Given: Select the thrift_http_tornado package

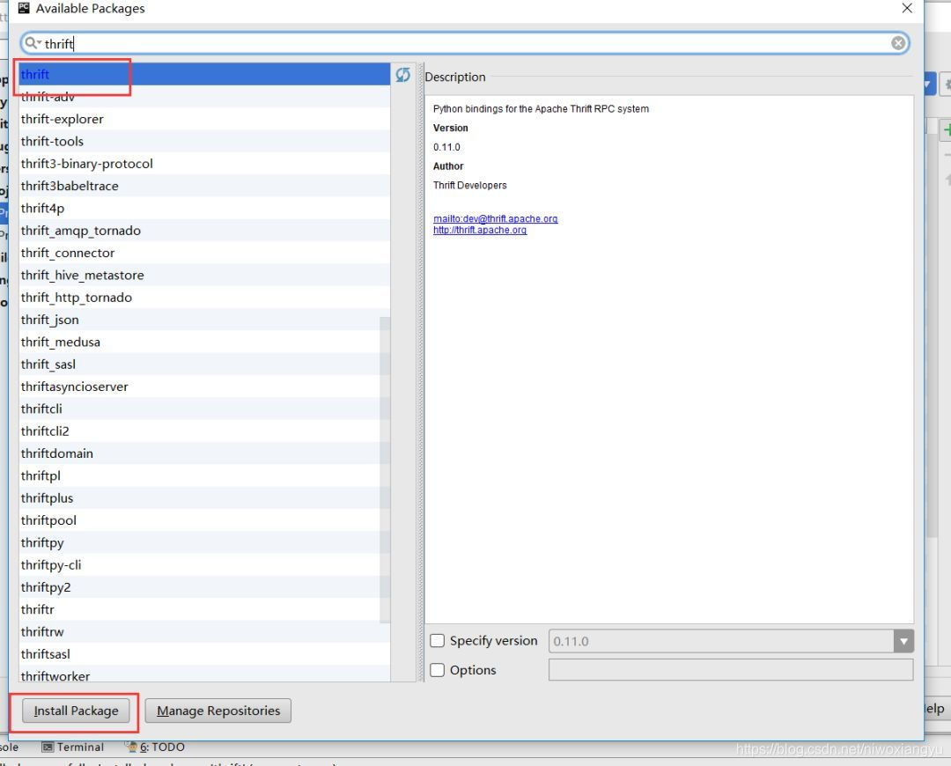Looking at the screenshot, I should 204,298.
